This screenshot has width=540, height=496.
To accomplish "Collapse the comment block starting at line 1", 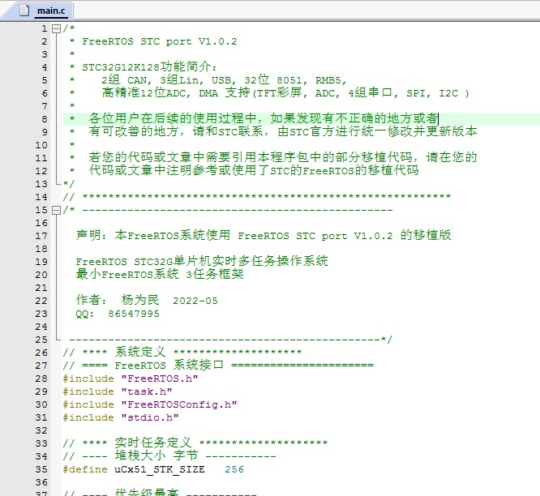I will (x=56, y=28).
